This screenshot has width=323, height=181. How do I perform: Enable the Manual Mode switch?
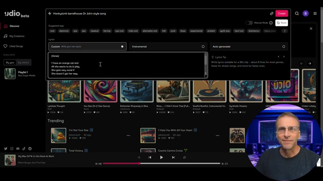[249, 23]
